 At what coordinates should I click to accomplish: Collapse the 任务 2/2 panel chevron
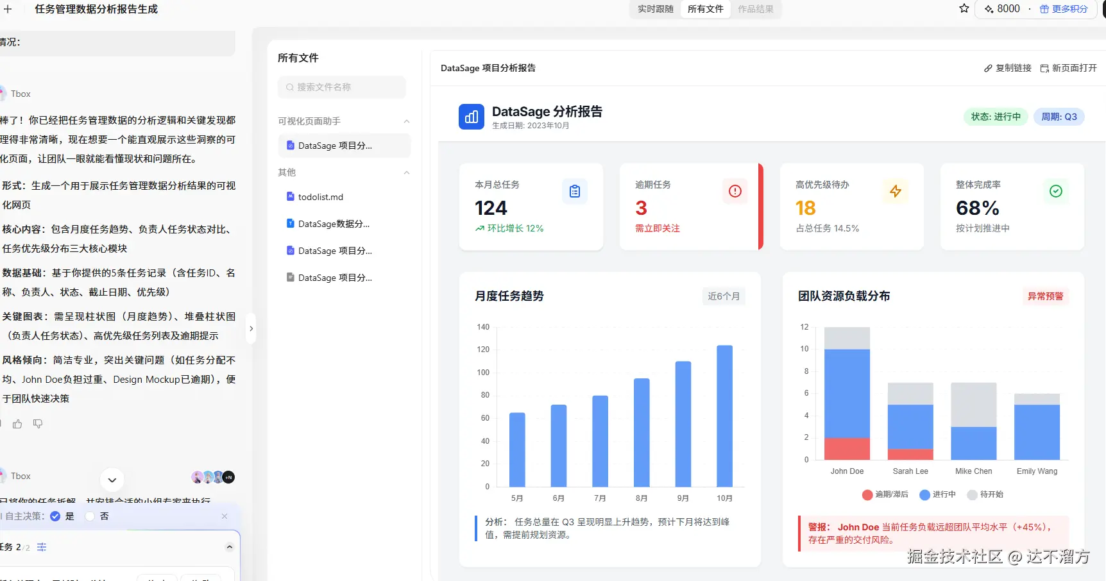click(x=230, y=547)
